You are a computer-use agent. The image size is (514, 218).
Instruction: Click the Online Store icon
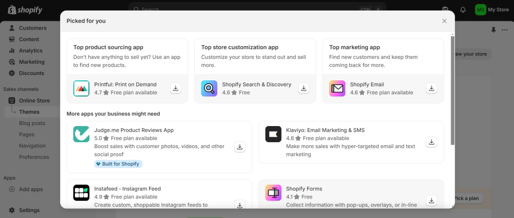coord(12,100)
